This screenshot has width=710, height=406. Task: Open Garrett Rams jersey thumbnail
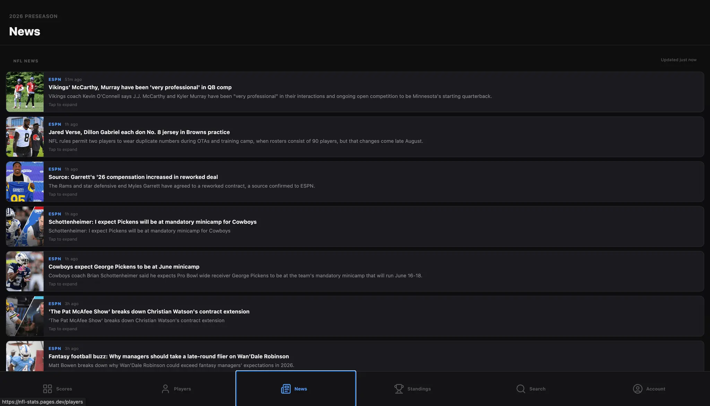(x=25, y=182)
